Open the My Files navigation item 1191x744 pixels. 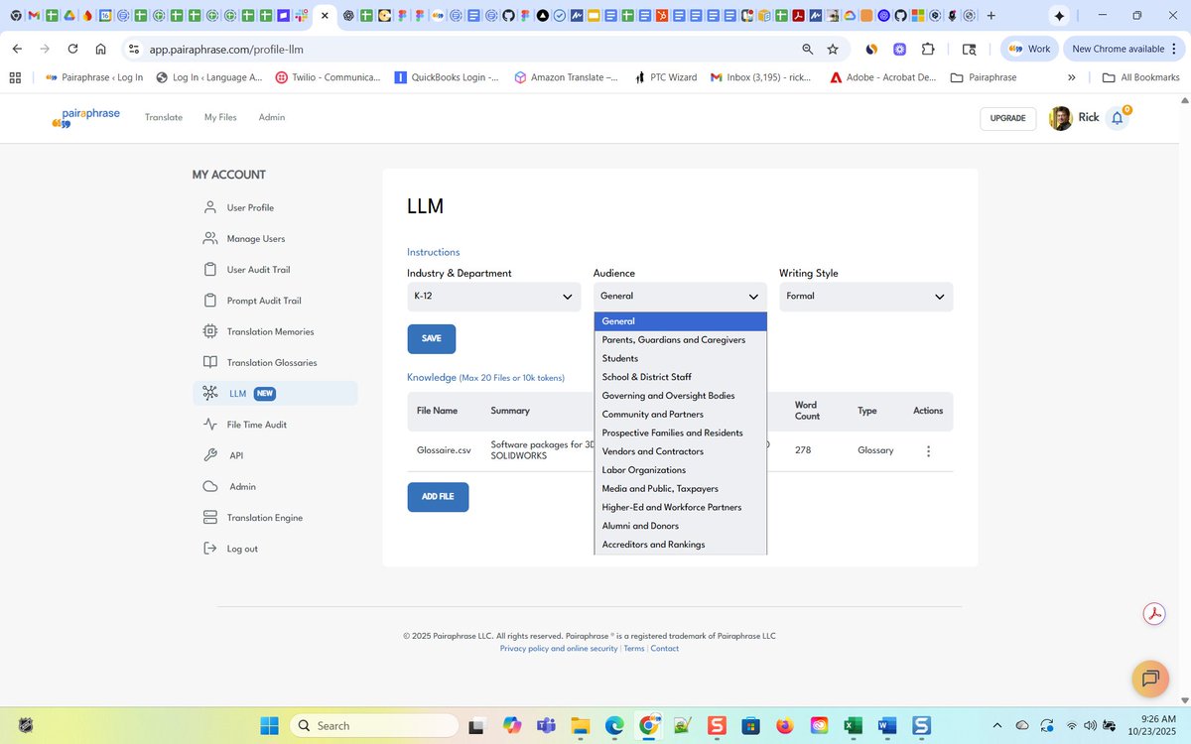click(219, 117)
